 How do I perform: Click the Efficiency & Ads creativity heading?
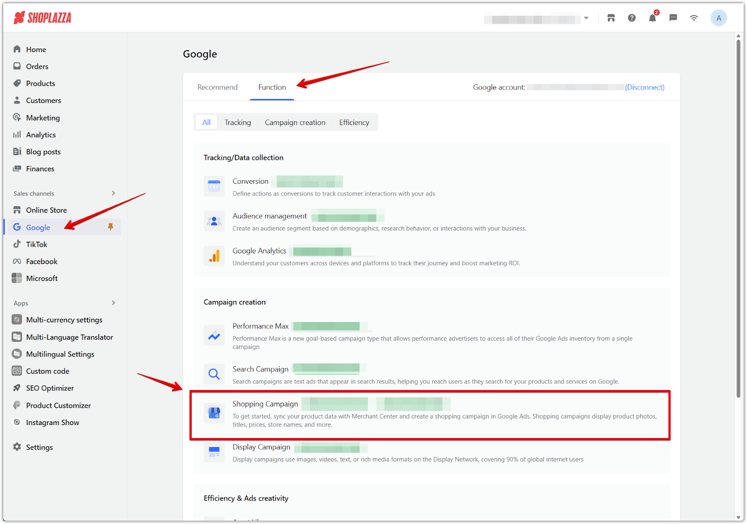tap(246, 498)
